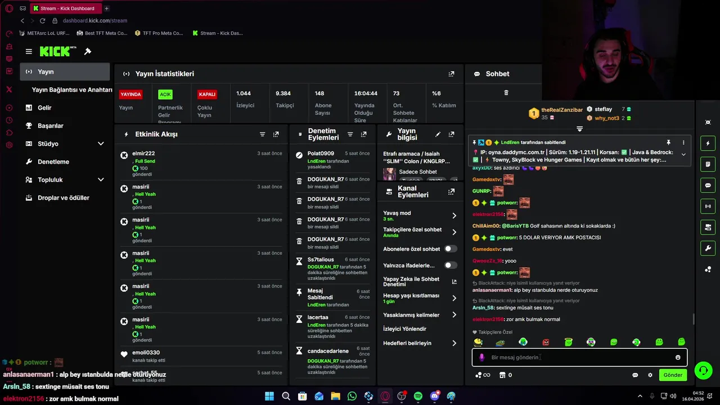Expand Takipçilere özel sohbet options
The width and height of the screenshot is (720, 405).
coord(454,232)
